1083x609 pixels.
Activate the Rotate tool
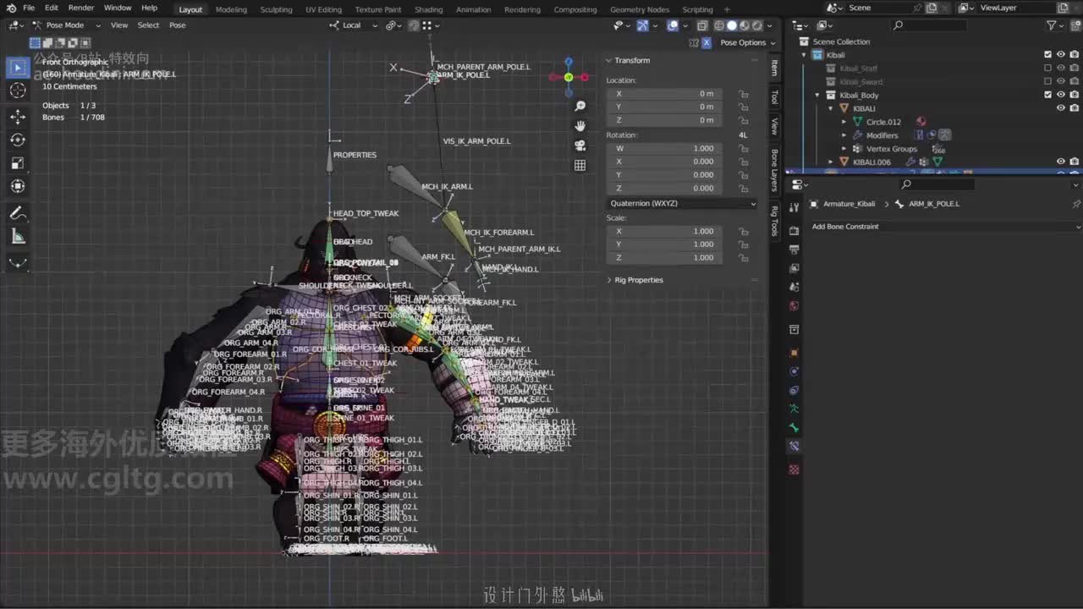18,140
